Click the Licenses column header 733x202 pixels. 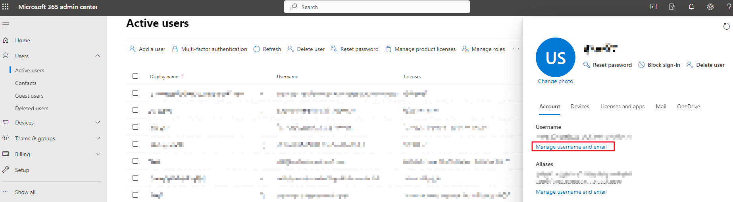coord(413,77)
